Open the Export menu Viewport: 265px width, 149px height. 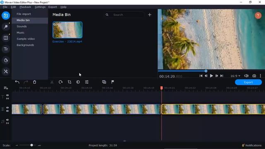click(x=53, y=7)
